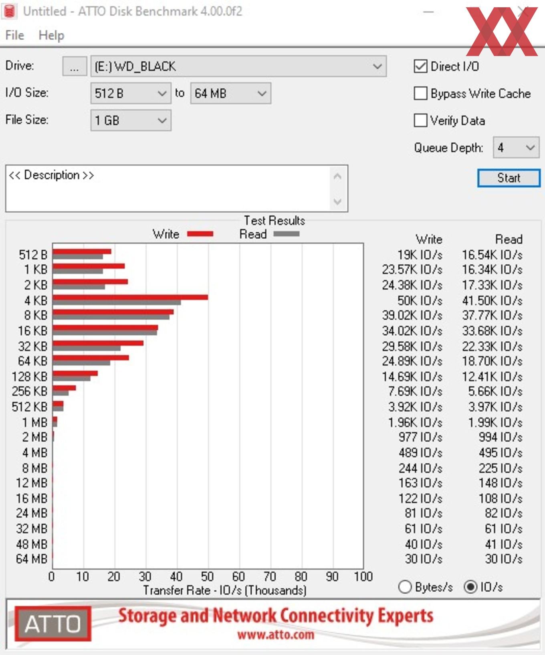This screenshot has height=655, width=545.
Task: Click the Transfer Rate axis label
Action: (x=225, y=590)
